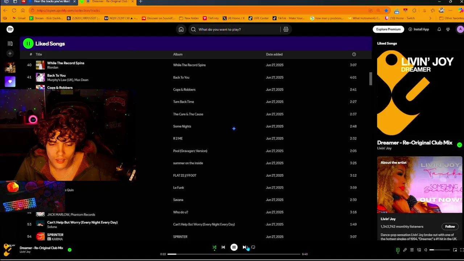The width and height of the screenshot is (464, 261).
Task: Go to Spotify Home via house icon
Action: 181,29
